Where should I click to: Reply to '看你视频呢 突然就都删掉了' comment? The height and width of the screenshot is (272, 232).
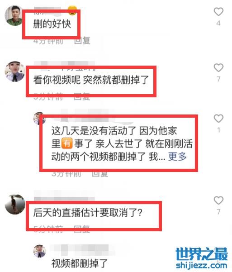click(x=82, y=96)
